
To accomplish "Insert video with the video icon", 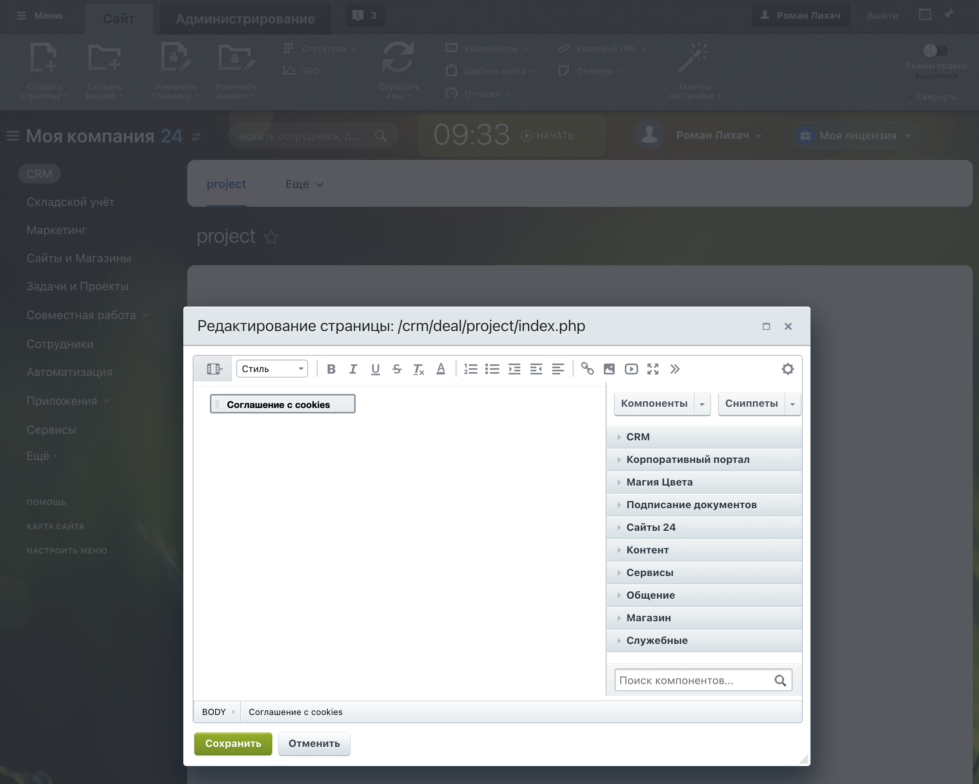I will [x=631, y=369].
